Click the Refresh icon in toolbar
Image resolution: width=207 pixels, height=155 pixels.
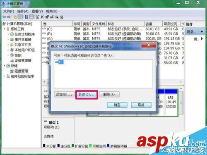coord(38,17)
